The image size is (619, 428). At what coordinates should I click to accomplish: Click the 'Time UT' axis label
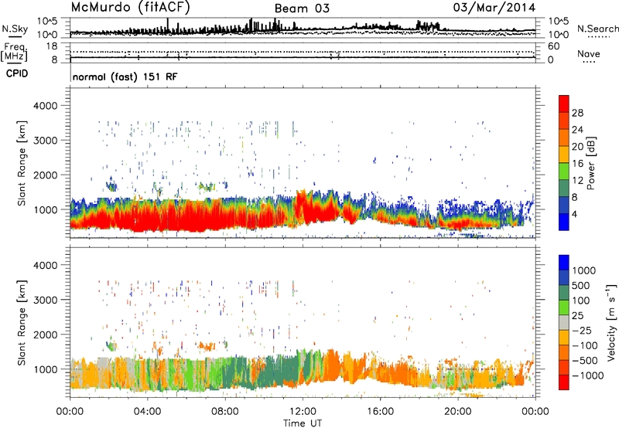303,423
